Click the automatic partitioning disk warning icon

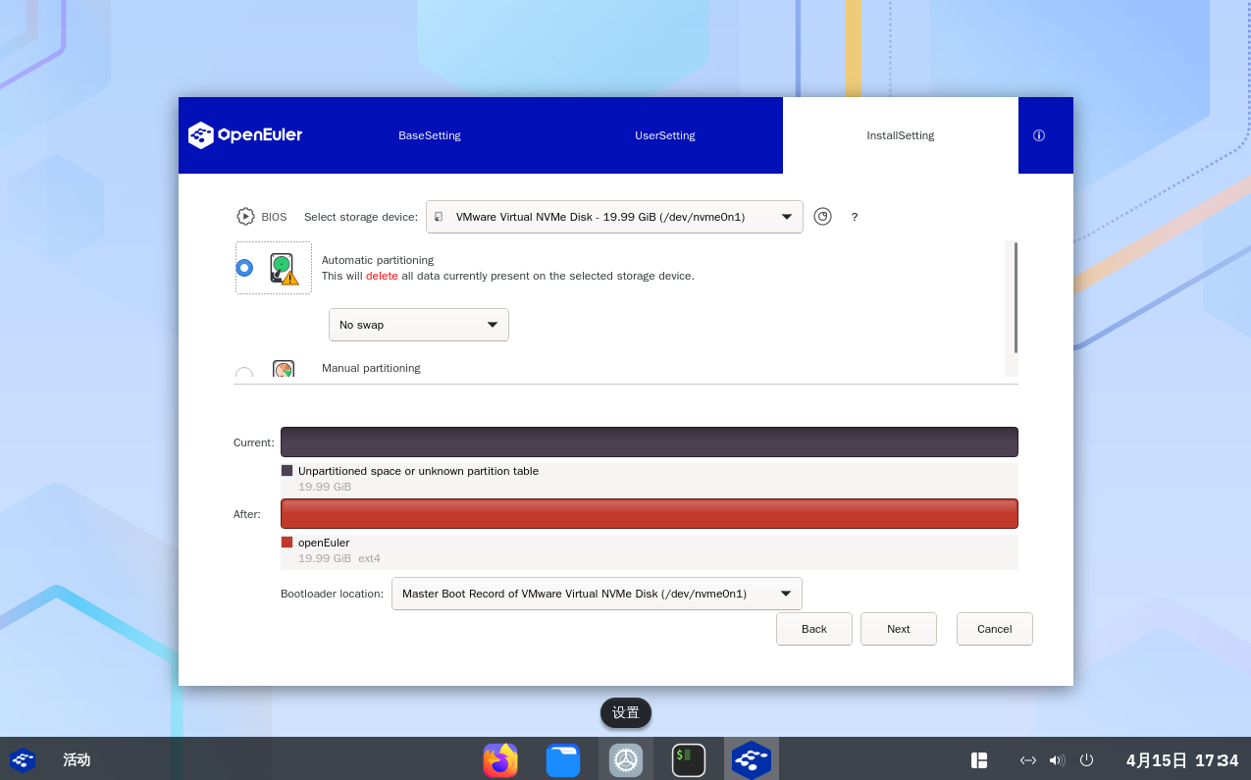pyautogui.click(x=284, y=269)
